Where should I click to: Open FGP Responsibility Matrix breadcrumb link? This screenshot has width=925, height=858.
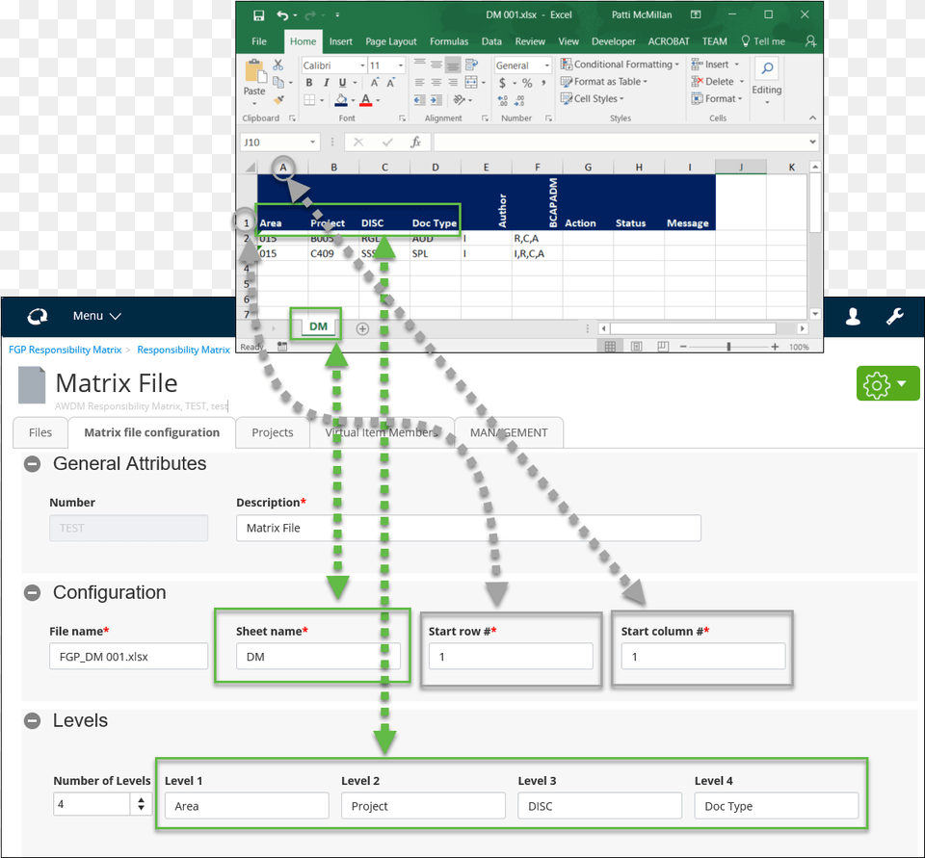click(x=65, y=350)
